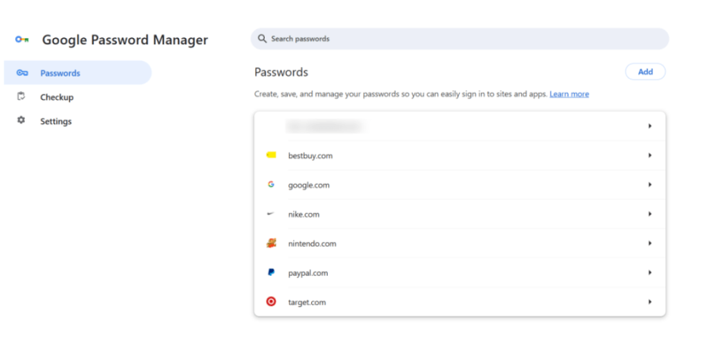
Task: Click the Settings gear icon
Action: (x=21, y=121)
